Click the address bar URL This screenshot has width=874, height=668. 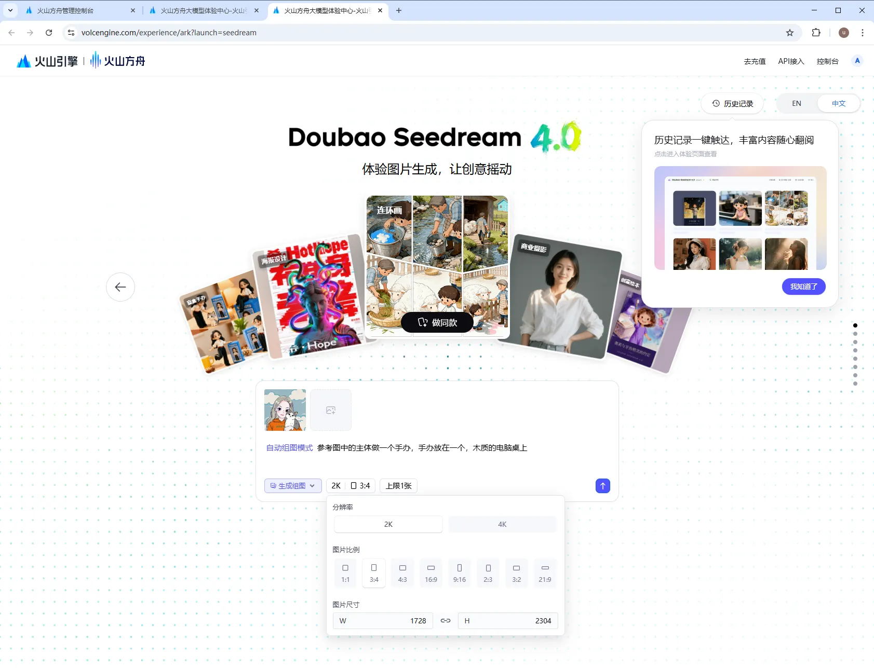(169, 33)
